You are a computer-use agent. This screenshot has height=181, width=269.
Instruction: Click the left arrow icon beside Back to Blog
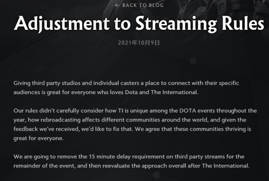click(x=117, y=5)
